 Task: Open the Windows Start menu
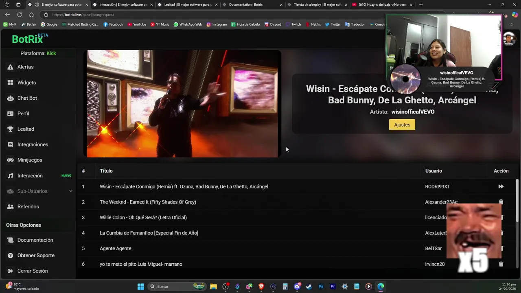click(x=140, y=286)
